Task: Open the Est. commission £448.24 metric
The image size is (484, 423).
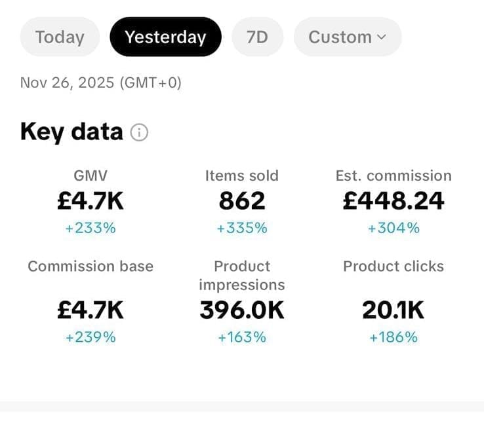Action: 393,201
